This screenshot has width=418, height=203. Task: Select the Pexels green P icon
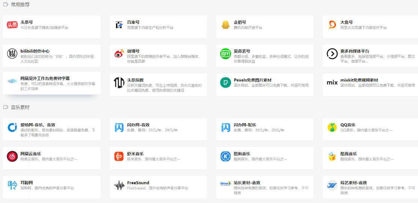[x=226, y=83]
